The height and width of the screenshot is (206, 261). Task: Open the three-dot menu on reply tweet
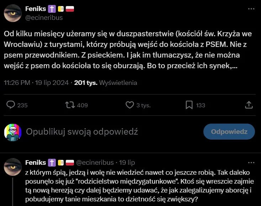tap(251, 163)
